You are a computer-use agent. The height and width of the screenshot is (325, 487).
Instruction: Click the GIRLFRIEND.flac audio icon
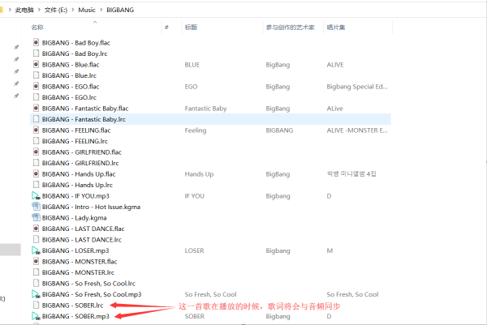coord(36,152)
